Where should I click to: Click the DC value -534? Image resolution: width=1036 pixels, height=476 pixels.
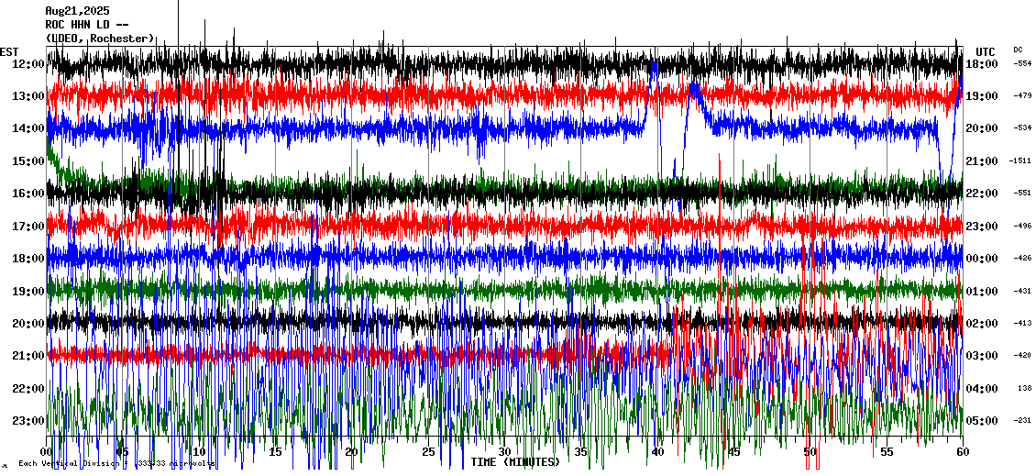tap(1023, 128)
